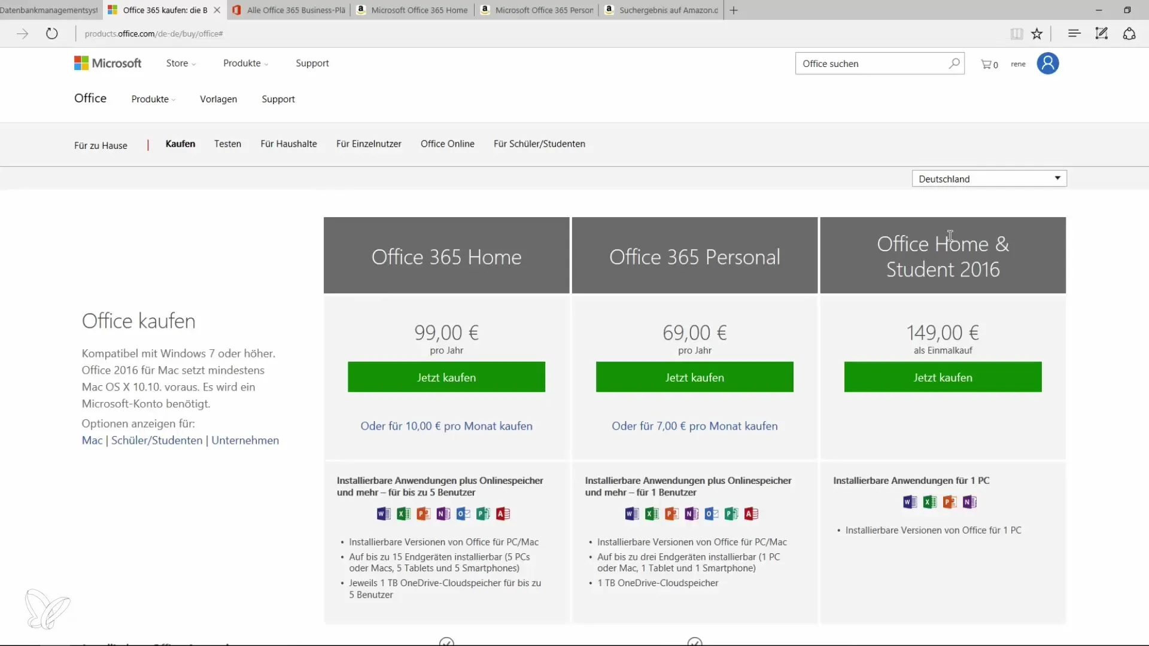Close the Office 365 kaufen tab

tap(217, 10)
